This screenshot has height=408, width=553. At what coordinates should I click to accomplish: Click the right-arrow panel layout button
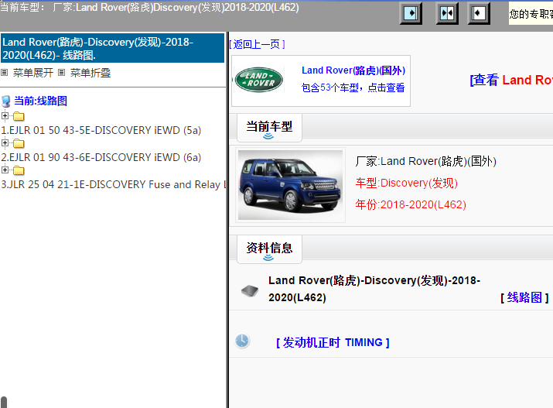click(411, 13)
